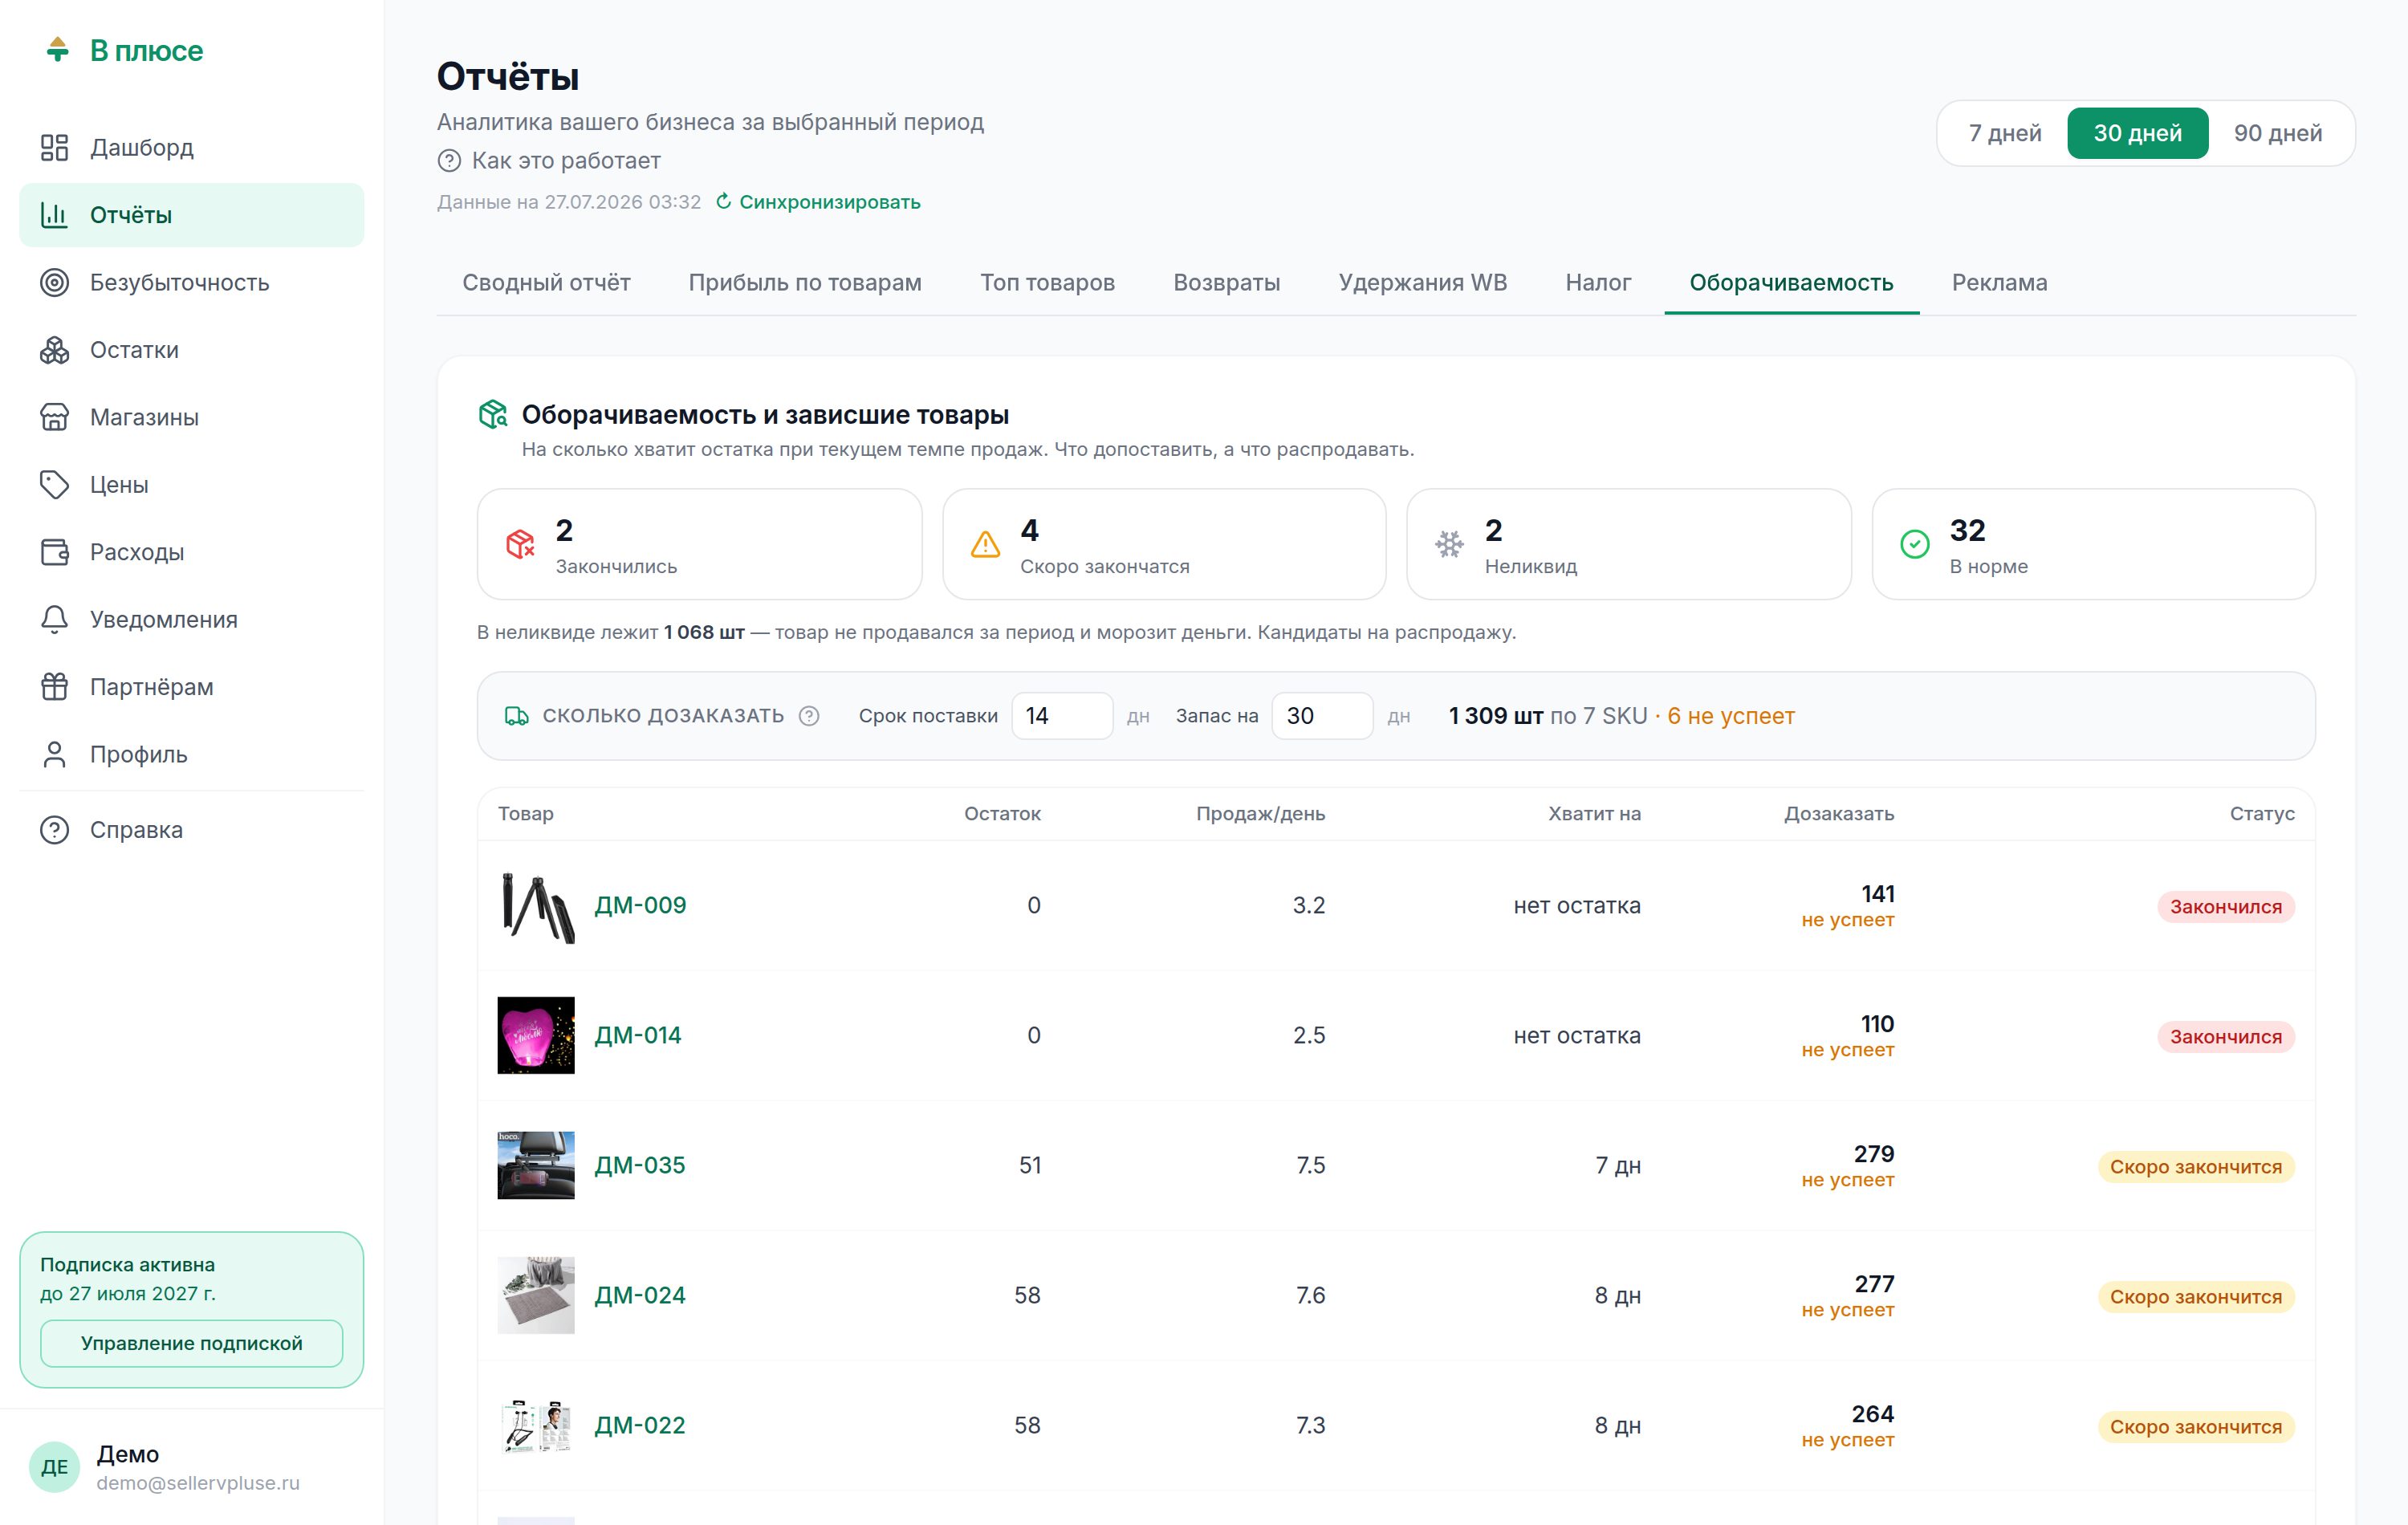The width and height of the screenshot is (2408, 1525).
Task: Open product link ДМ-022
Action: click(x=640, y=1425)
